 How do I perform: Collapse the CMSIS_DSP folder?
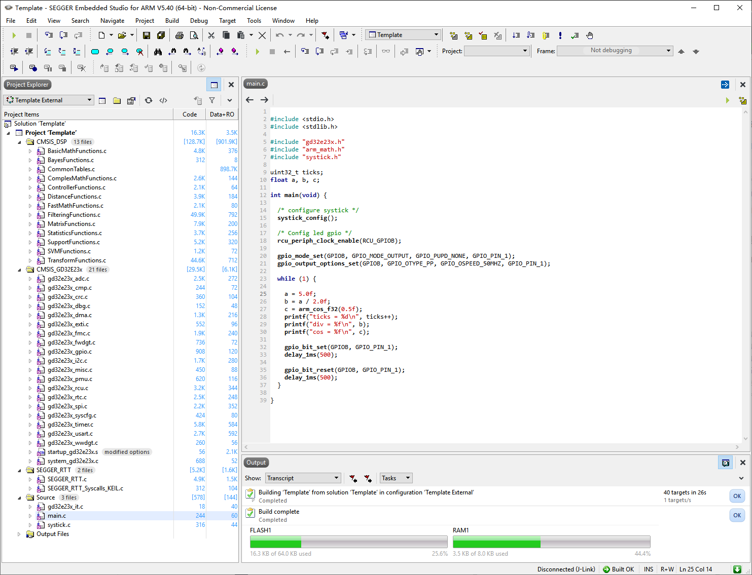click(20, 142)
